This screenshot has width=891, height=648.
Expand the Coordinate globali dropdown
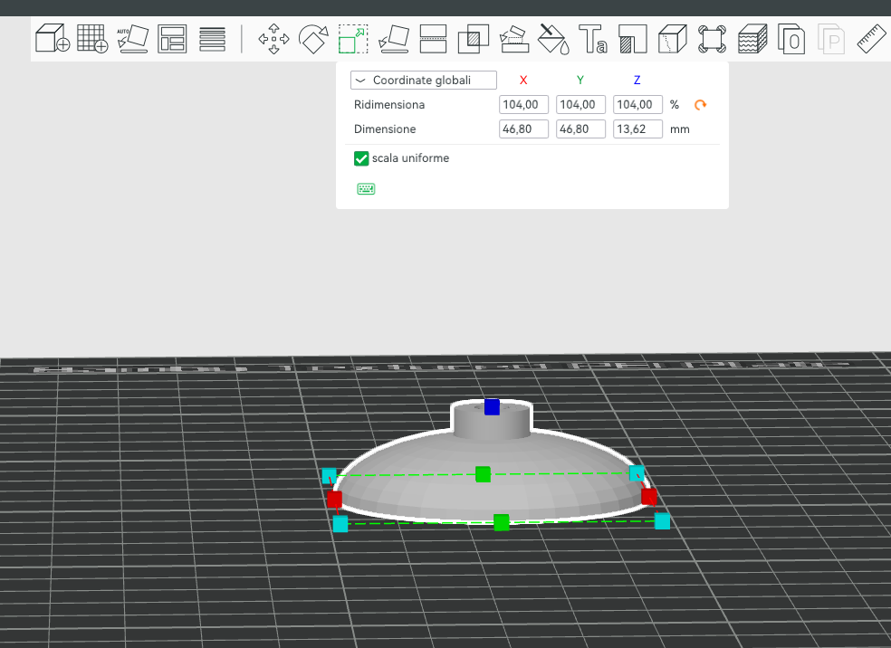[424, 80]
